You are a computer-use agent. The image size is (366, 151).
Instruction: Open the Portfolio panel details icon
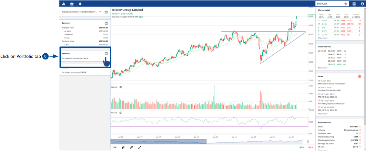point(106,54)
